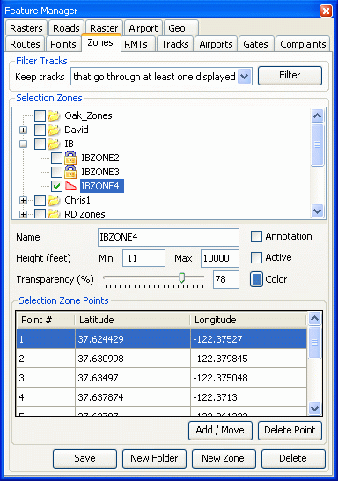Expand the Chris1 folder node
338x481 pixels.
pyautogui.click(x=23, y=200)
